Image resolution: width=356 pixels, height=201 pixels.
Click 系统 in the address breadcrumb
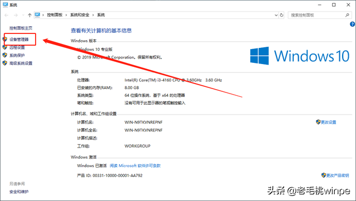101,15
